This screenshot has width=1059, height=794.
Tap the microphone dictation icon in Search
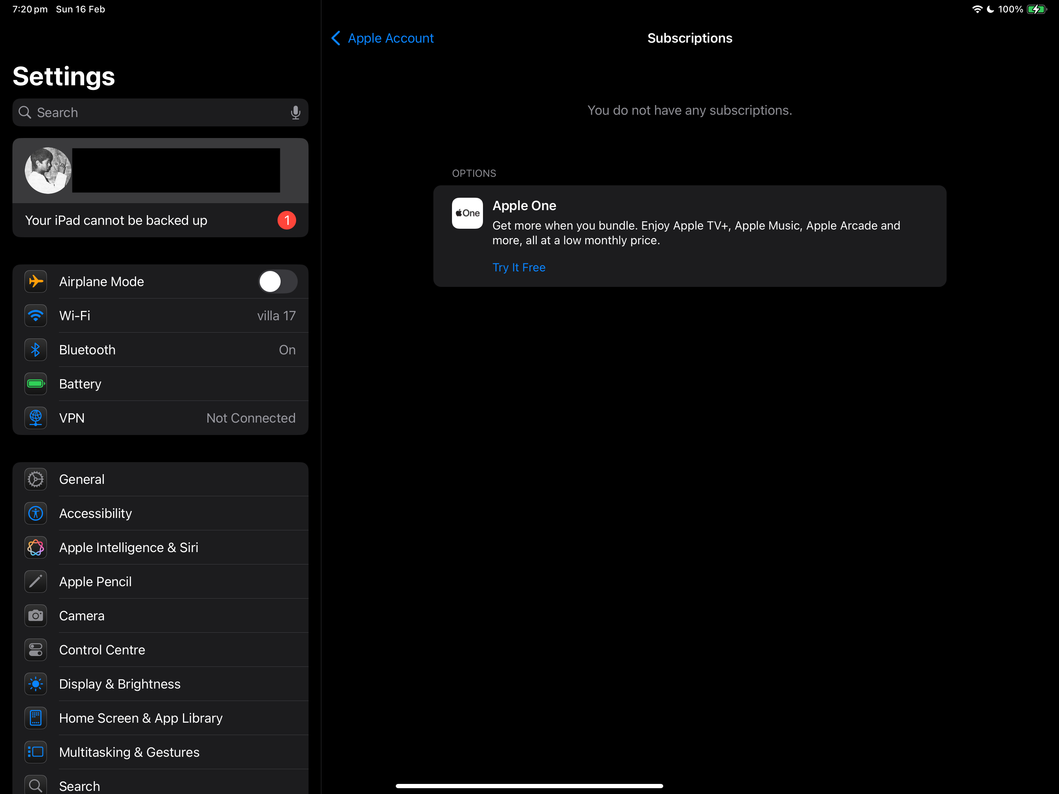coord(295,112)
